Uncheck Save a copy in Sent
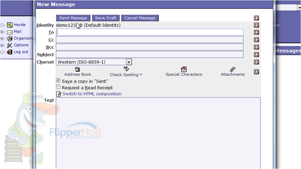 (58, 80)
